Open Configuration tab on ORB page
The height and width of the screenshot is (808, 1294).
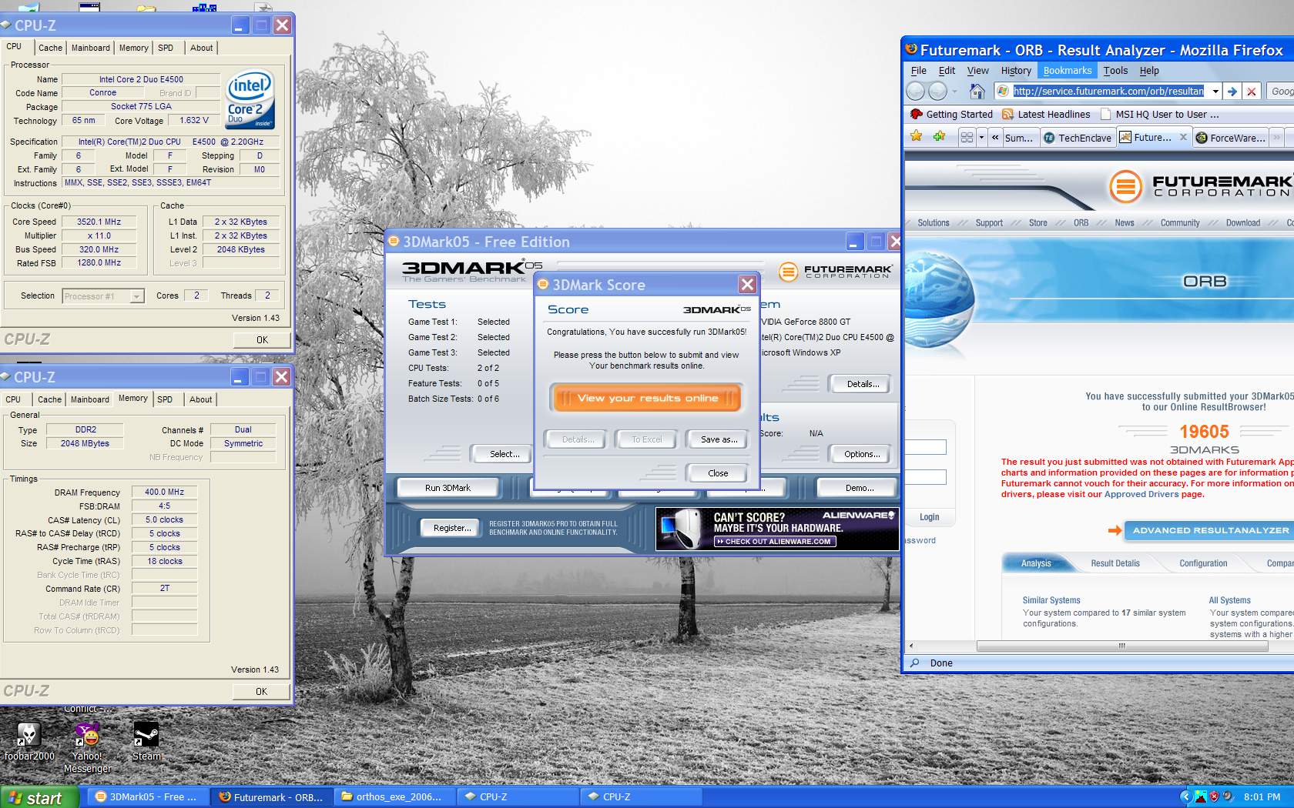click(x=1203, y=563)
